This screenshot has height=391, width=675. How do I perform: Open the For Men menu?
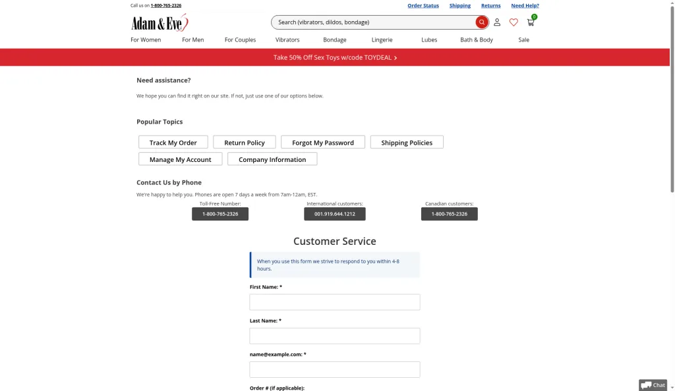pyautogui.click(x=193, y=39)
